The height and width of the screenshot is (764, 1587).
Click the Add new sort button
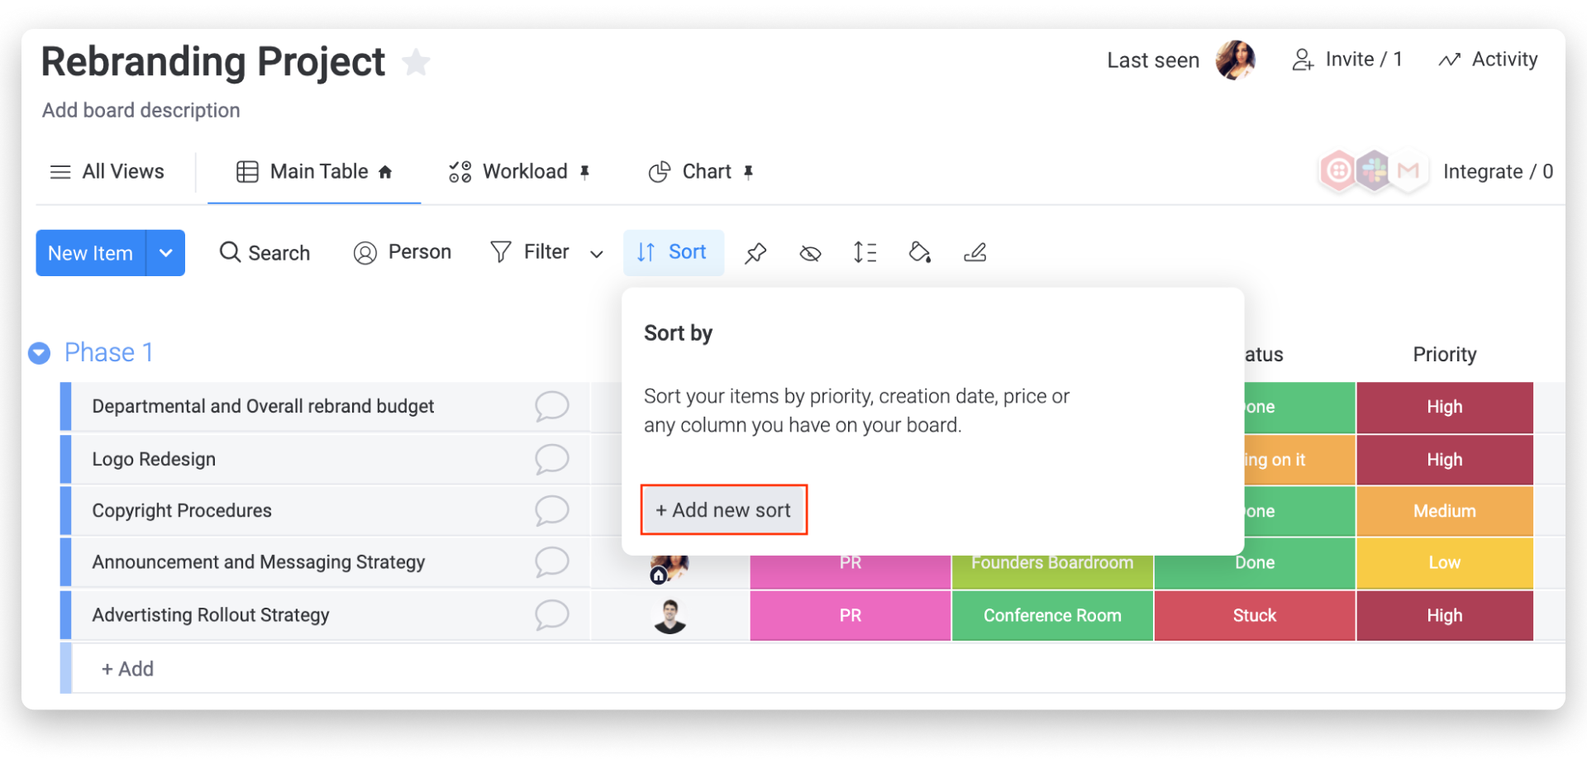click(x=724, y=510)
